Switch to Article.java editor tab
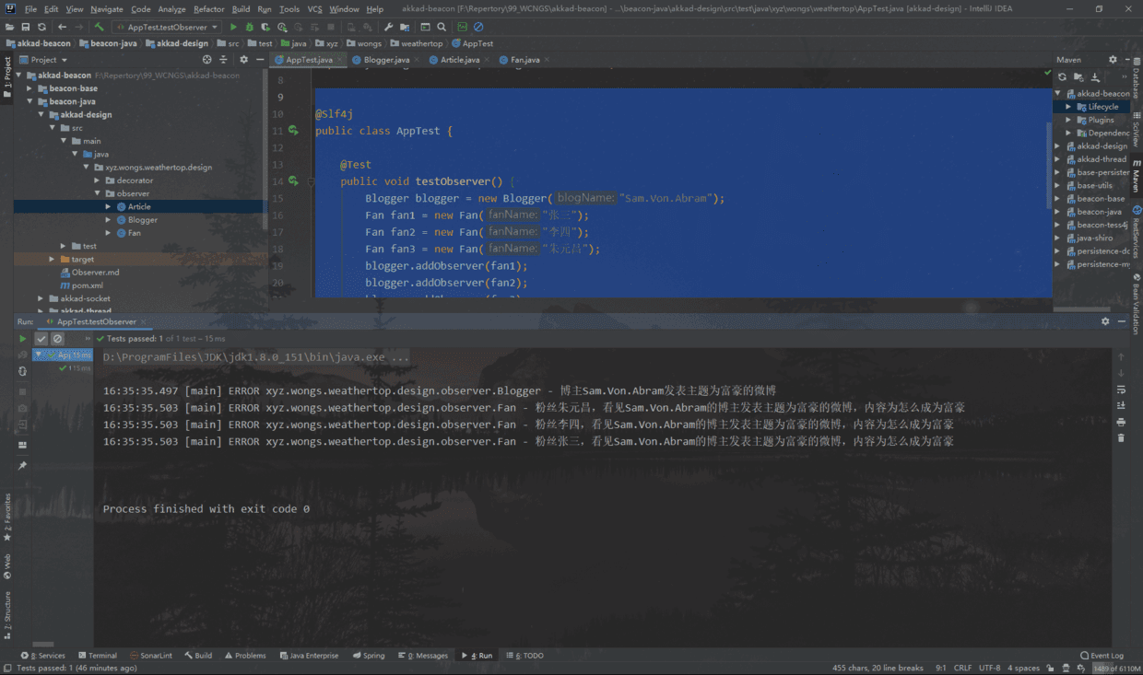1143x675 pixels. (x=459, y=59)
